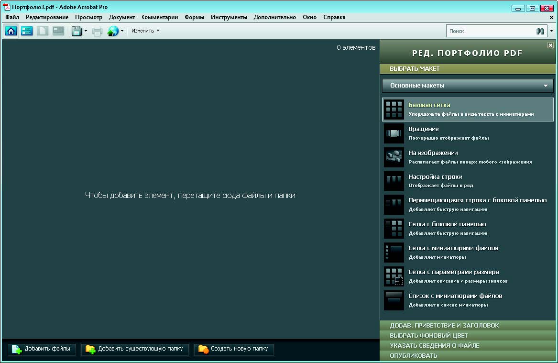Screen dimensions: 558x363
Task: Click the Сетка с параметрами размера icon
Action: pyautogui.click(x=394, y=276)
